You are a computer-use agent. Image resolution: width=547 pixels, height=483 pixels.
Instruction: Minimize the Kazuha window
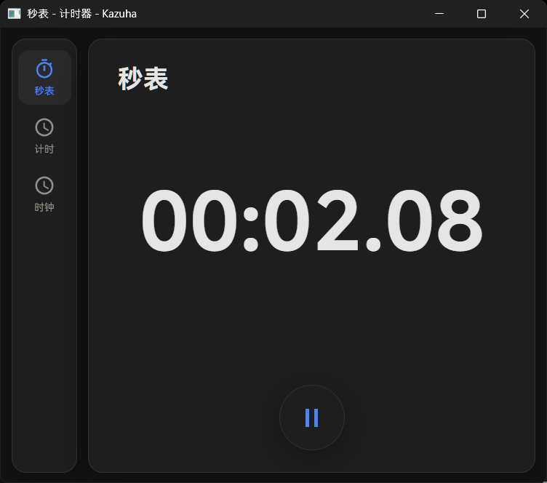point(439,14)
